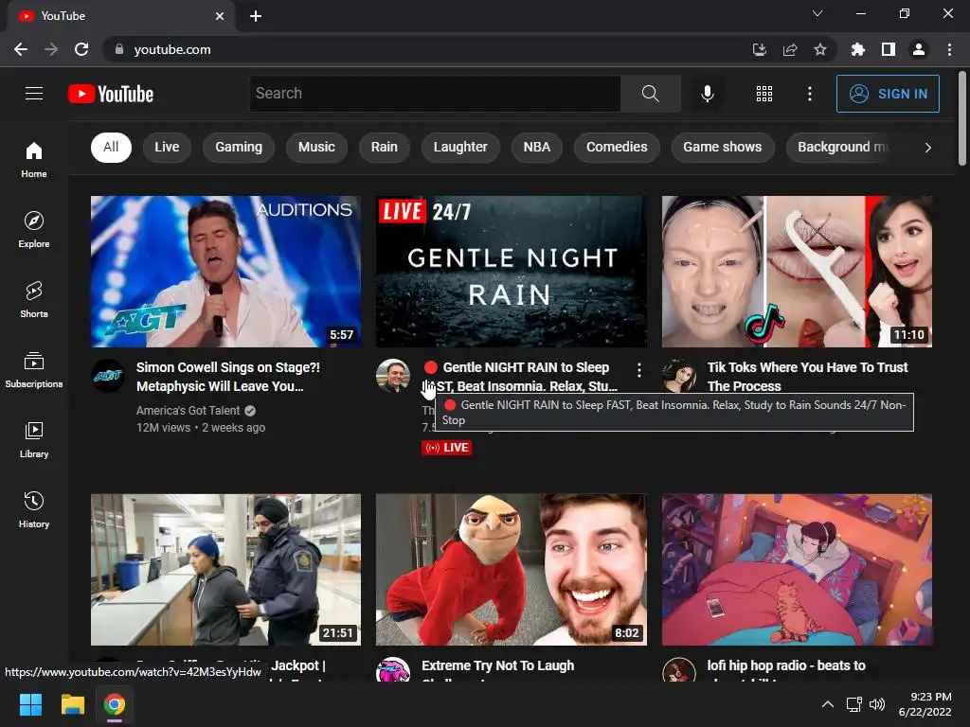
Task: Install YouTube app icon in address bar
Action: click(759, 49)
